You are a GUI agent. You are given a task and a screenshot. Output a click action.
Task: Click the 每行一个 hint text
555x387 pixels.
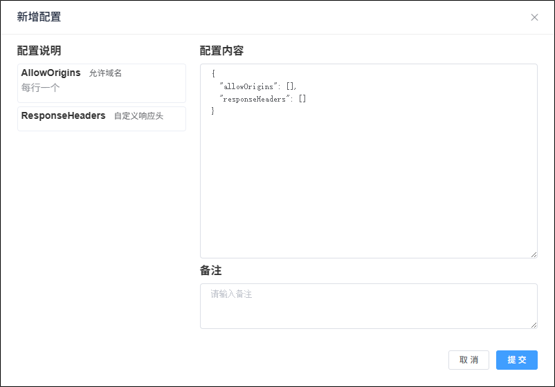pyautogui.click(x=40, y=88)
